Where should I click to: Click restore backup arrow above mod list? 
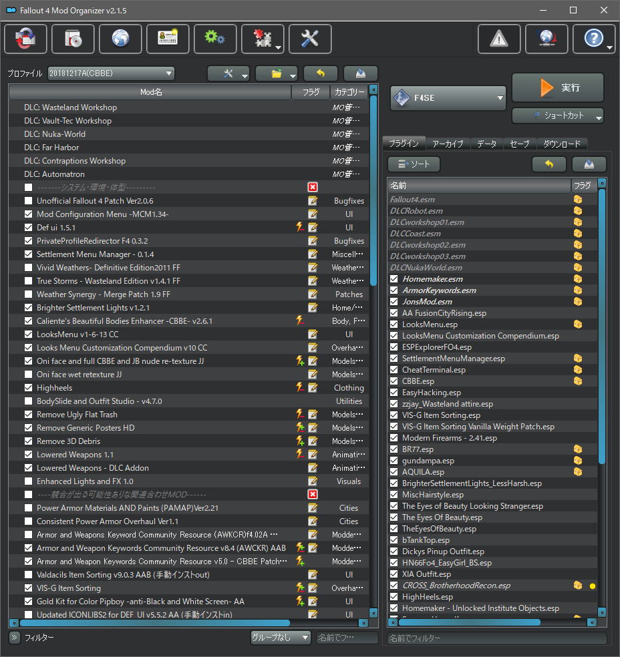[320, 73]
